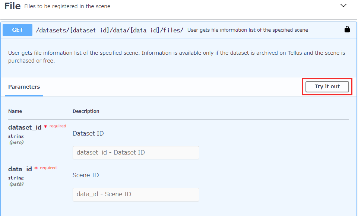The width and height of the screenshot is (358, 216).
Task: Click the dataset_id parameter name
Action: pyautogui.click(x=25, y=127)
